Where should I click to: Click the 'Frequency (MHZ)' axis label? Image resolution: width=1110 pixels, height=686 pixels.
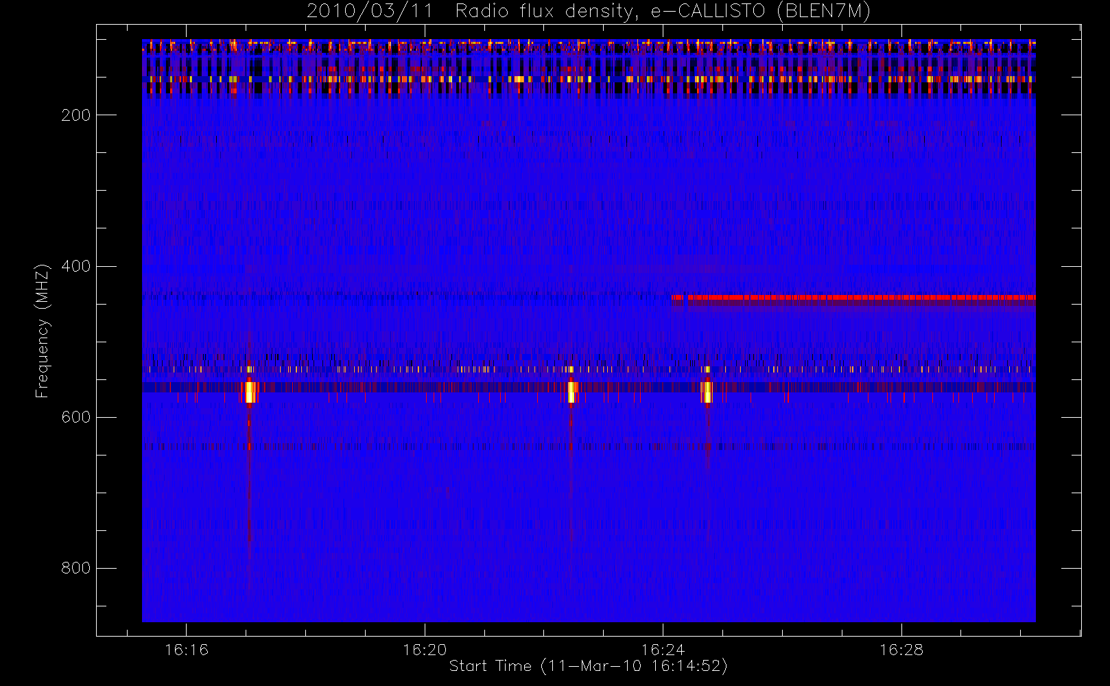click(43, 331)
